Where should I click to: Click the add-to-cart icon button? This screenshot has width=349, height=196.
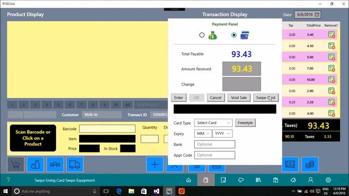pos(16,164)
